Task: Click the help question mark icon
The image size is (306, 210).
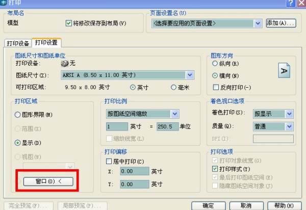Action: pos(290,3)
